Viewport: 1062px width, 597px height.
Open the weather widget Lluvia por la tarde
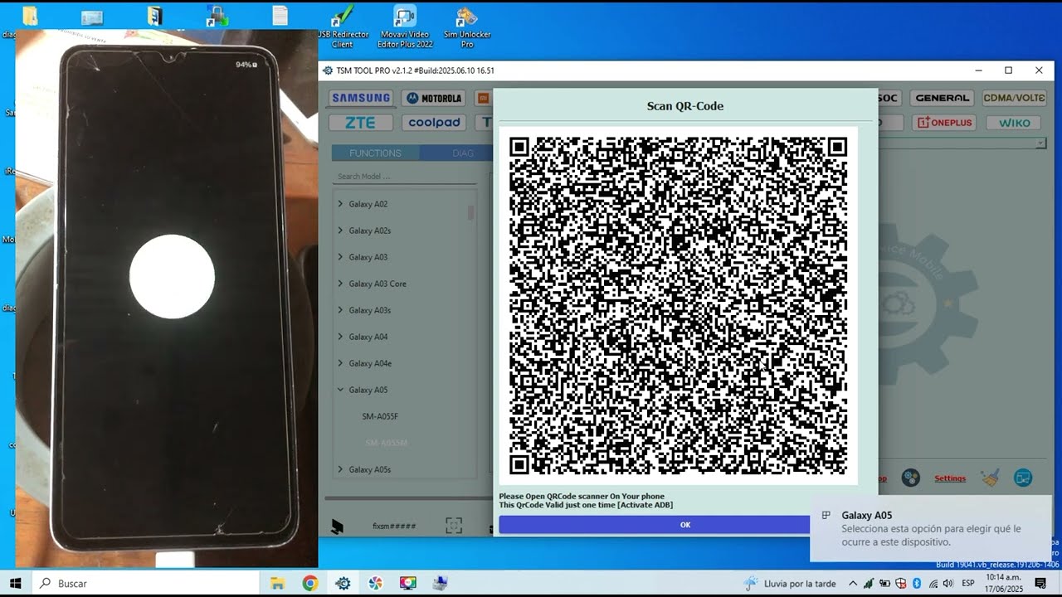click(x=790, y=583)
